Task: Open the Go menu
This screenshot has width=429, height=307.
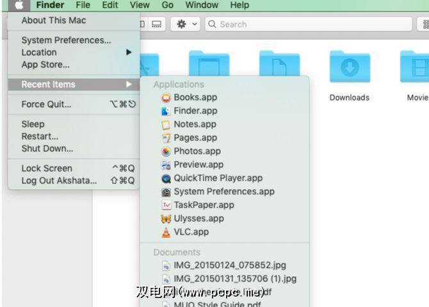Action: (x=168, y=5)
